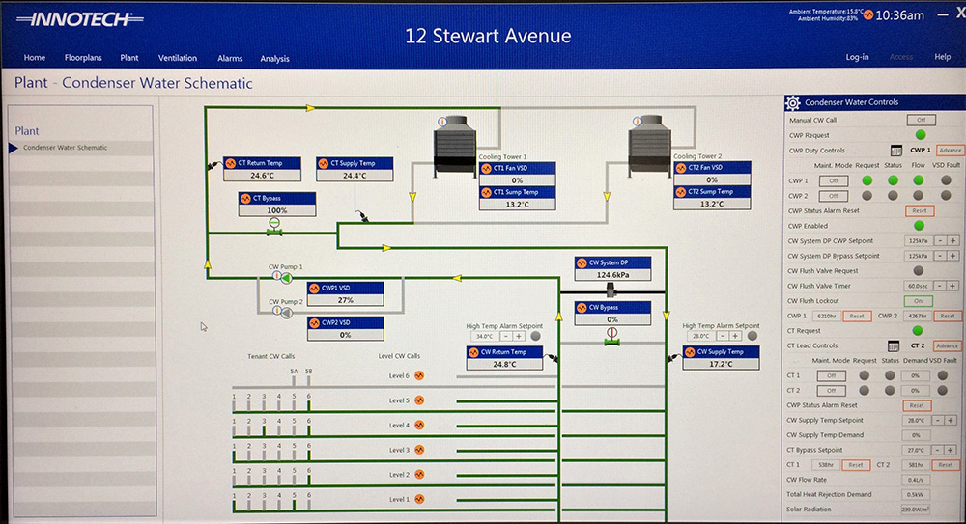966x524 pixels.
Task: Select the CW Pump 2 symbol
Action: coord(286,313)
